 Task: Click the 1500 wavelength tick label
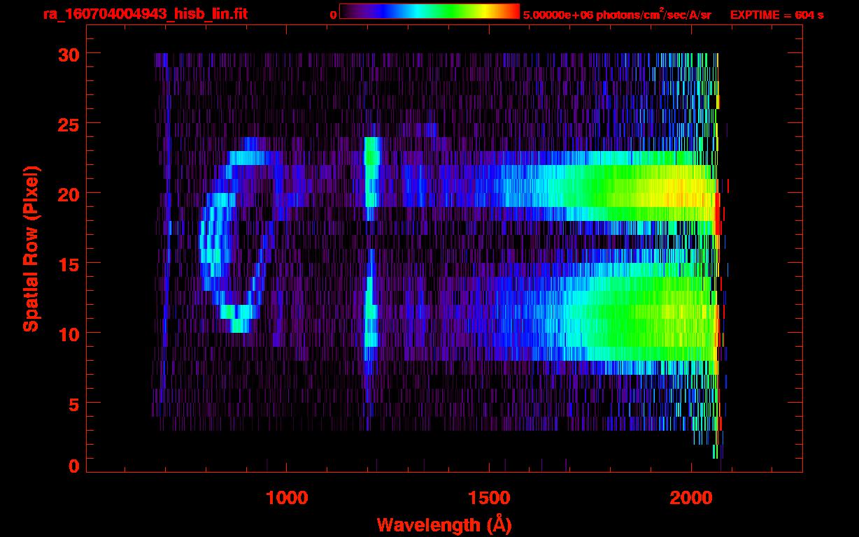click(489, 497)
